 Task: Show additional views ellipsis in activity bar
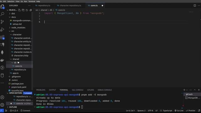(x=2, y=83)
